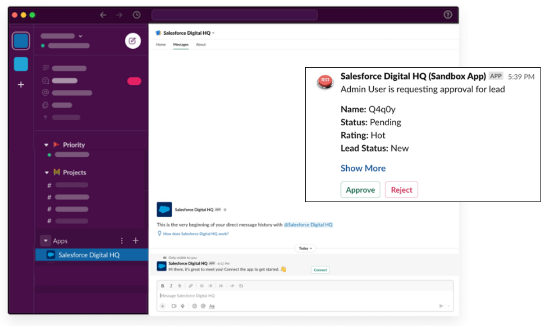Open attachments plus button in composer

pos(162,306)
